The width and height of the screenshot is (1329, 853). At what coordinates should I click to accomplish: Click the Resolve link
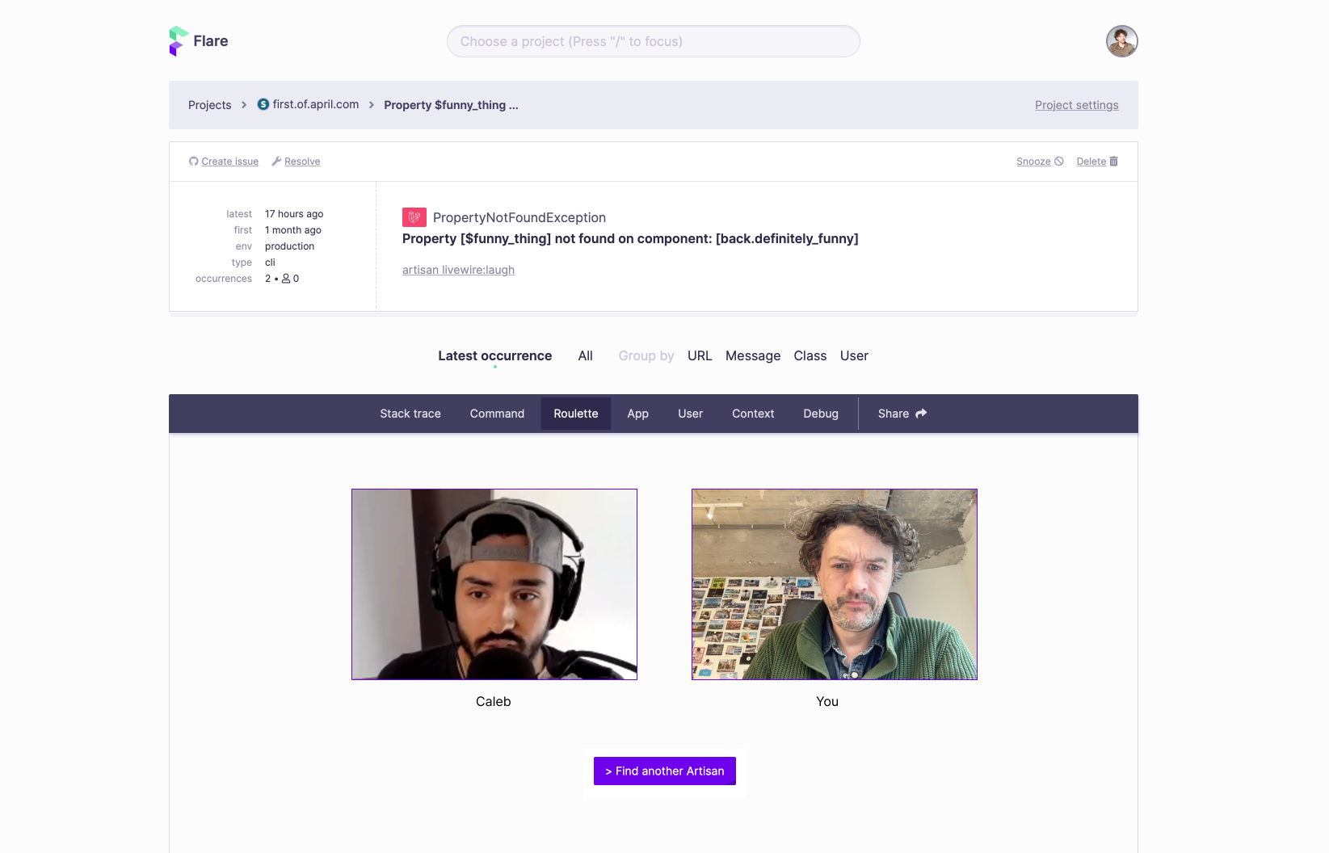(302, 162)
